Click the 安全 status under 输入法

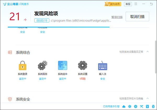click(x=103, y=79)
